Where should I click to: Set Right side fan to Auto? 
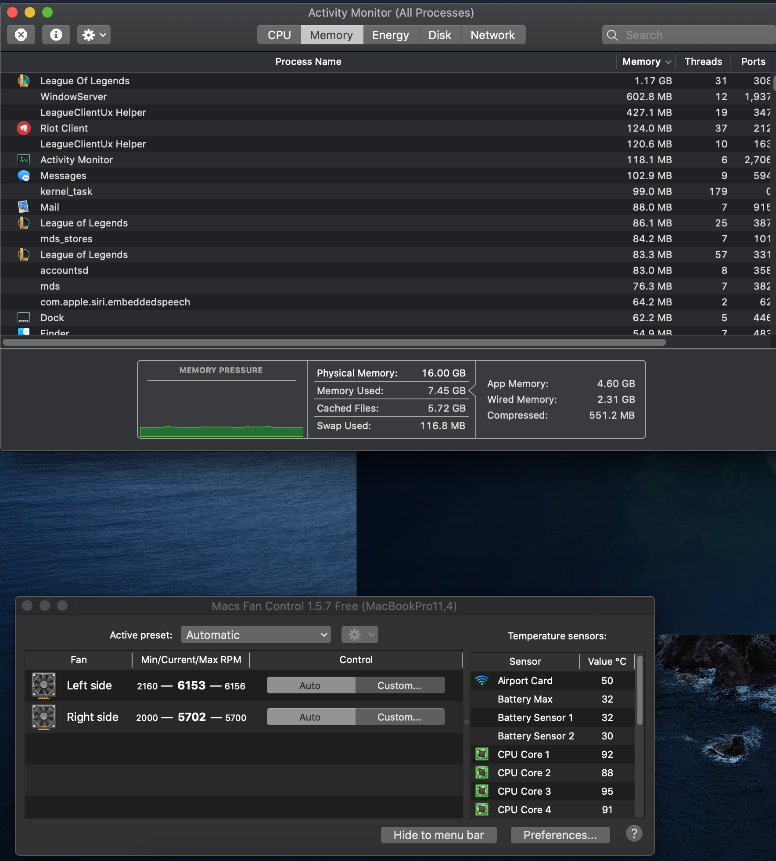pyautogui.click(x=311, y=717)
